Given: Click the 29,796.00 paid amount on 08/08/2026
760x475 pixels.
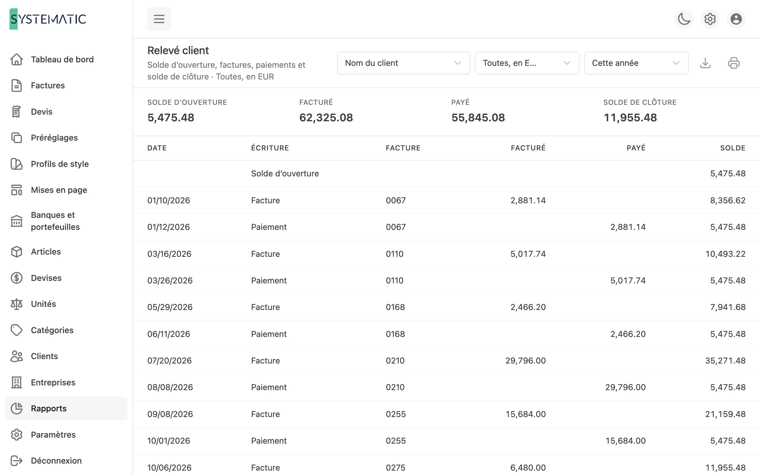Looking at the screenshot, I should (625, 387).
